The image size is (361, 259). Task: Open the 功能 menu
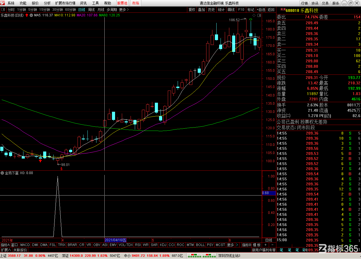(x=23, y=3)
